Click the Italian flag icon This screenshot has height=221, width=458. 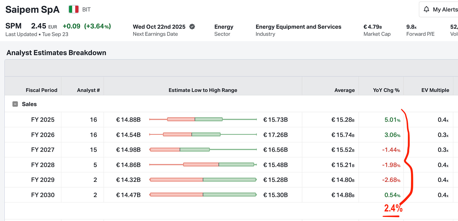[x=74, y=9]
